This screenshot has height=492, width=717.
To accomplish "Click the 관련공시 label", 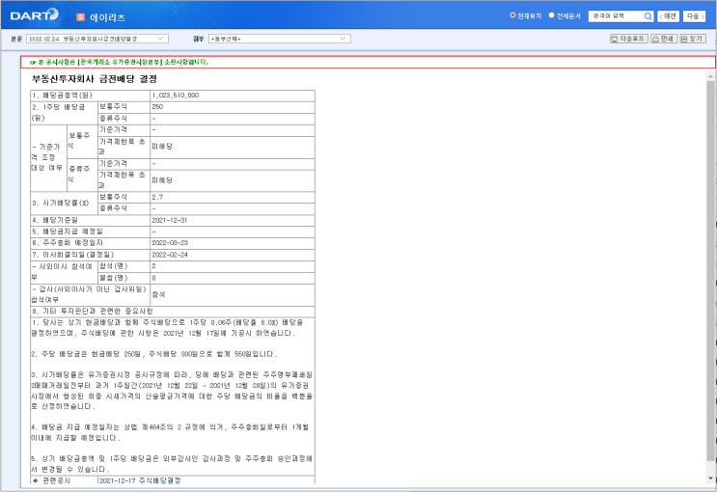I will (x=56, y=480).
